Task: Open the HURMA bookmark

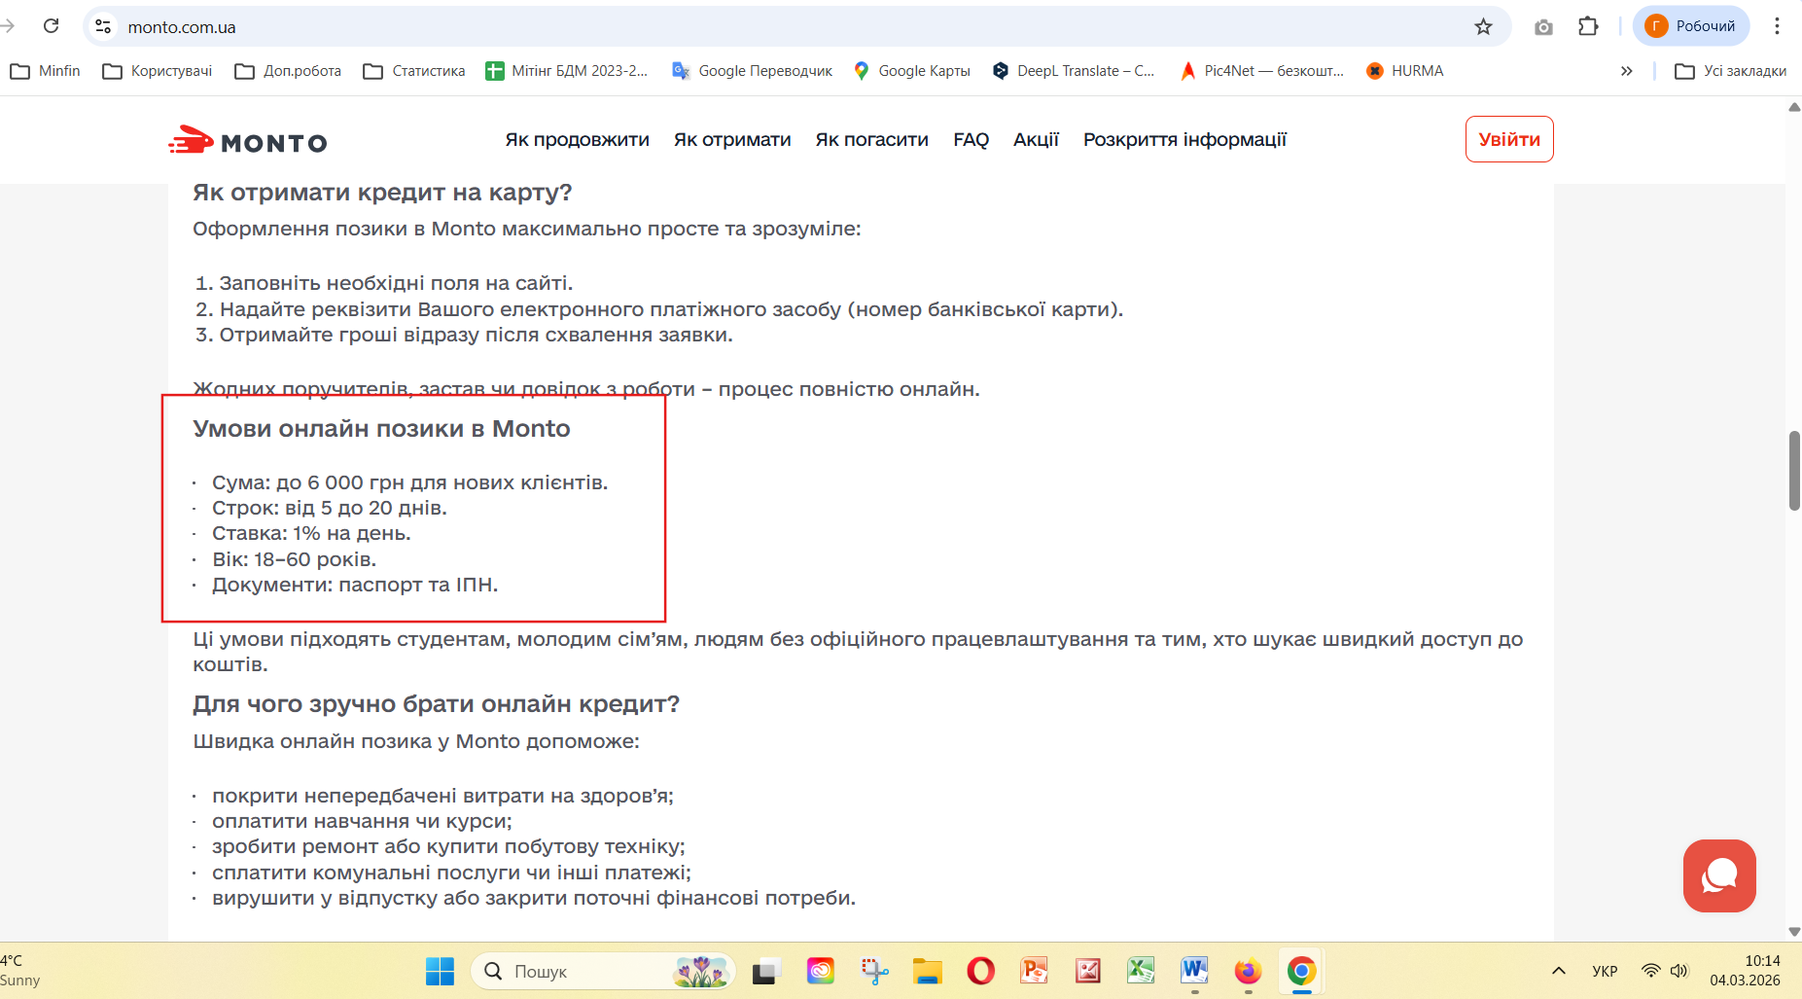Action: click(x=1404, y=71)
